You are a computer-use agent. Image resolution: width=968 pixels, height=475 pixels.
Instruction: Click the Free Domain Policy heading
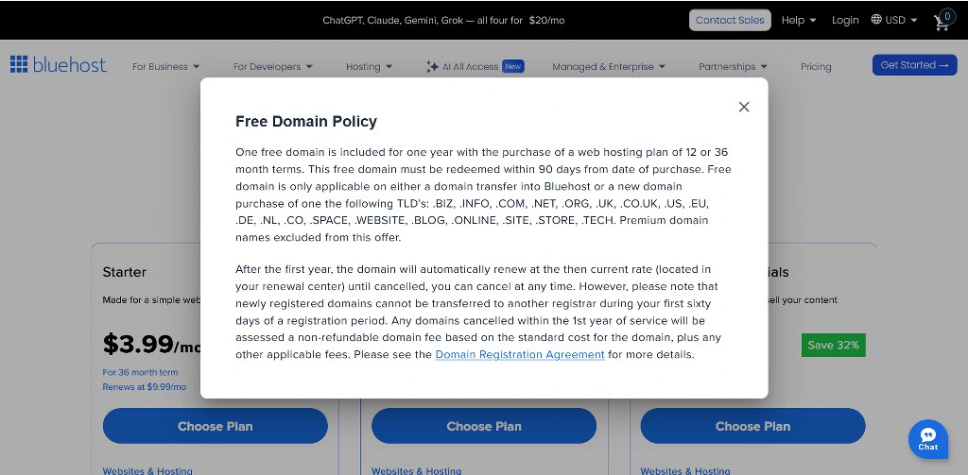305,122
